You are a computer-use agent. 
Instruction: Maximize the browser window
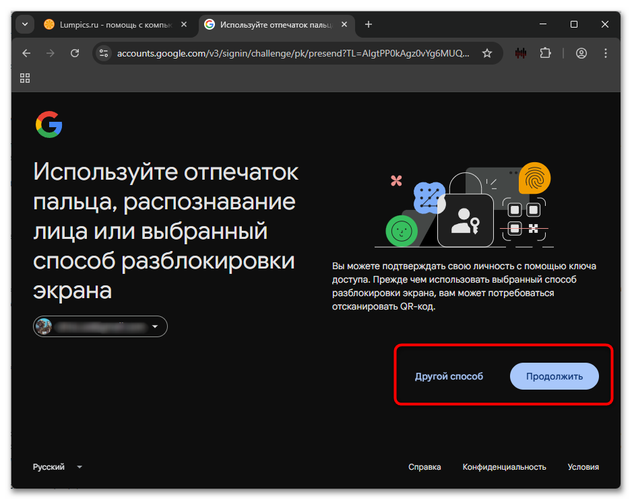574,24
